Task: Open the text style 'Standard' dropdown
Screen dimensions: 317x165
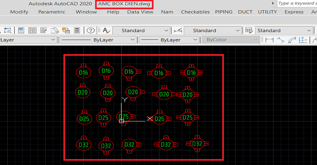Action: [141, 30]
